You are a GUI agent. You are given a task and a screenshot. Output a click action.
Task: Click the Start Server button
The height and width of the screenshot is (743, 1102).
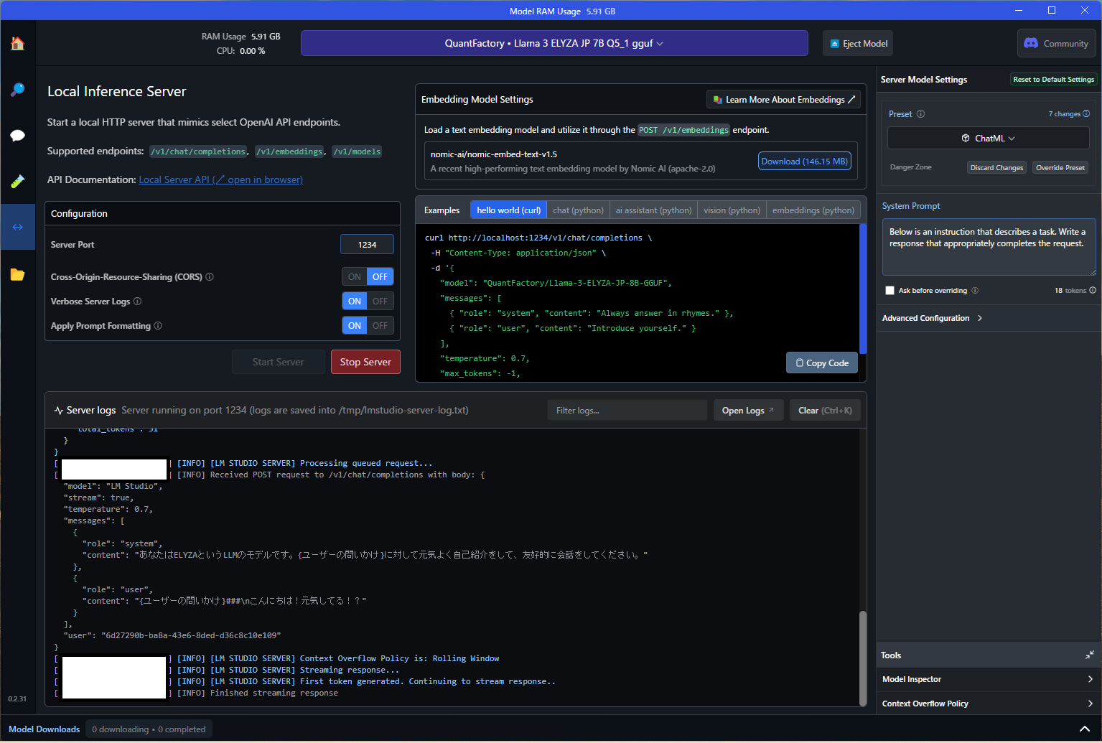point(278,362)
